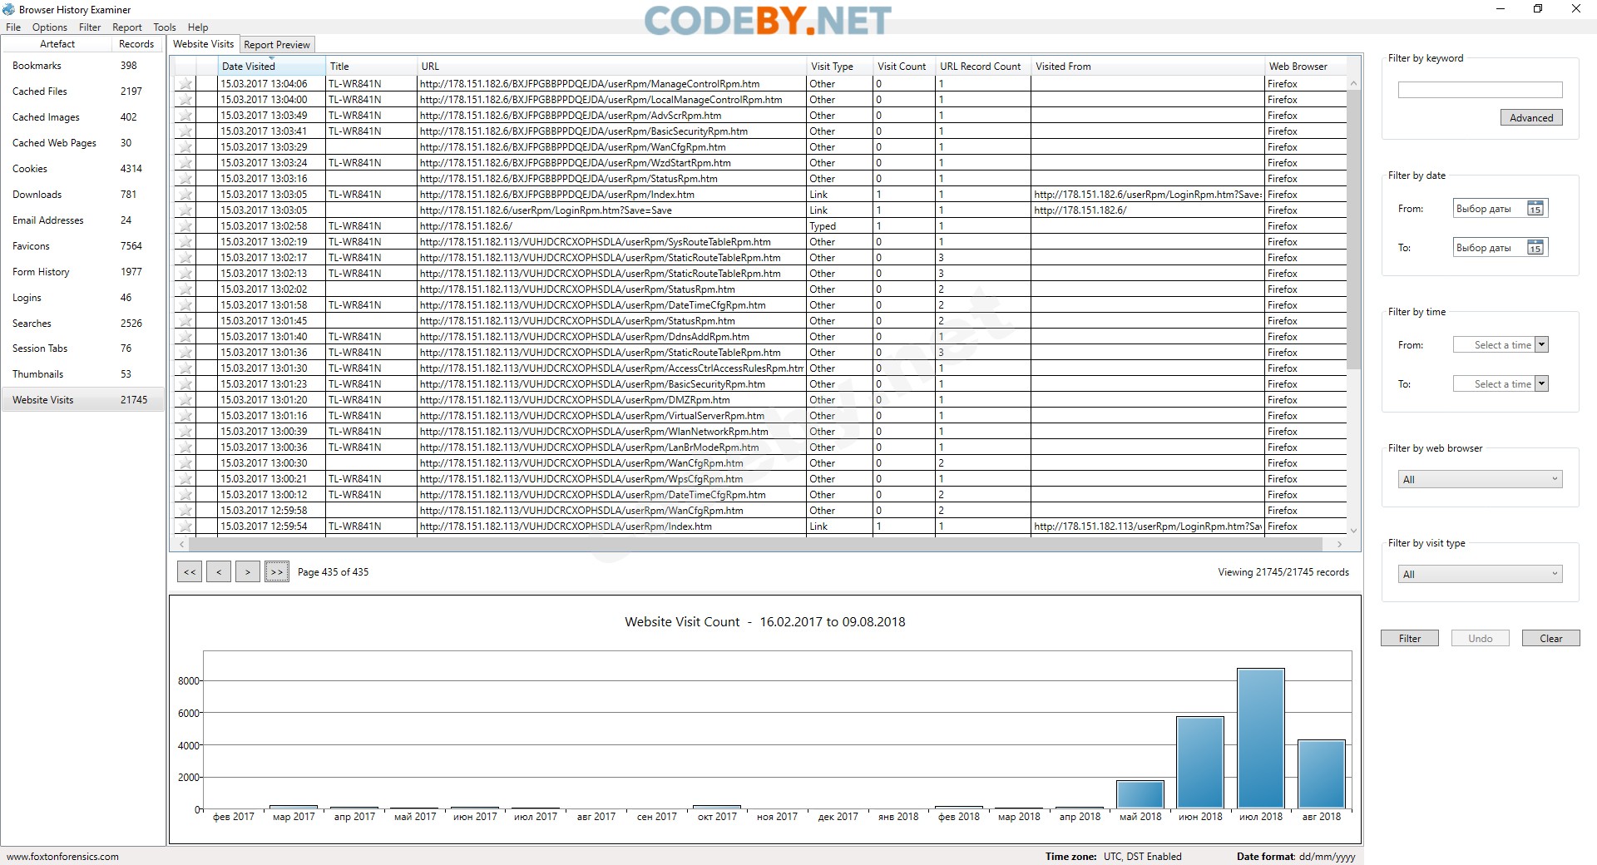Go to first page with << button
This screenshot has height=865, width=1597.
pos(190,572)
